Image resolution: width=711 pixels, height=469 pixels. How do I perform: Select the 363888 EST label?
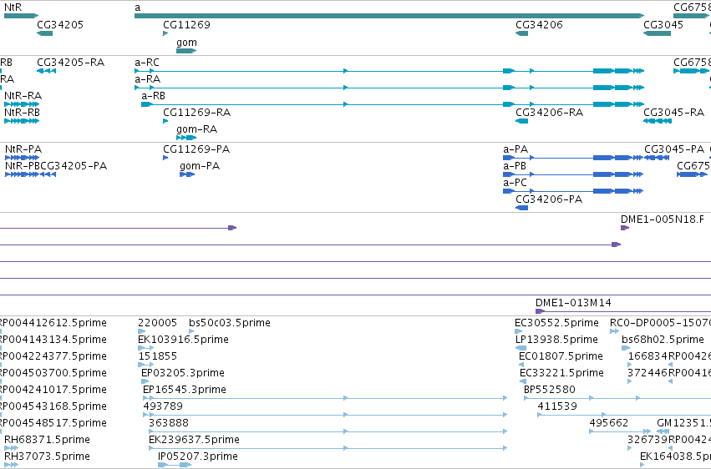click(x=169, y=423)
